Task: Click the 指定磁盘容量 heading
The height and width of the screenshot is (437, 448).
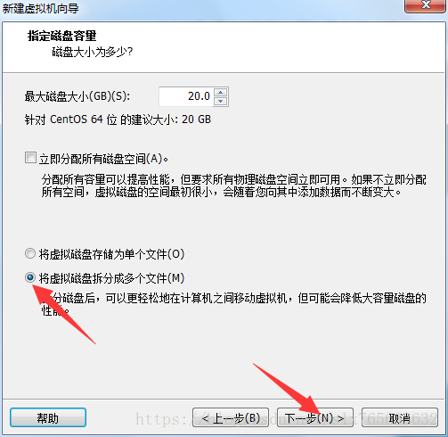Action: [x=62, y=36]
